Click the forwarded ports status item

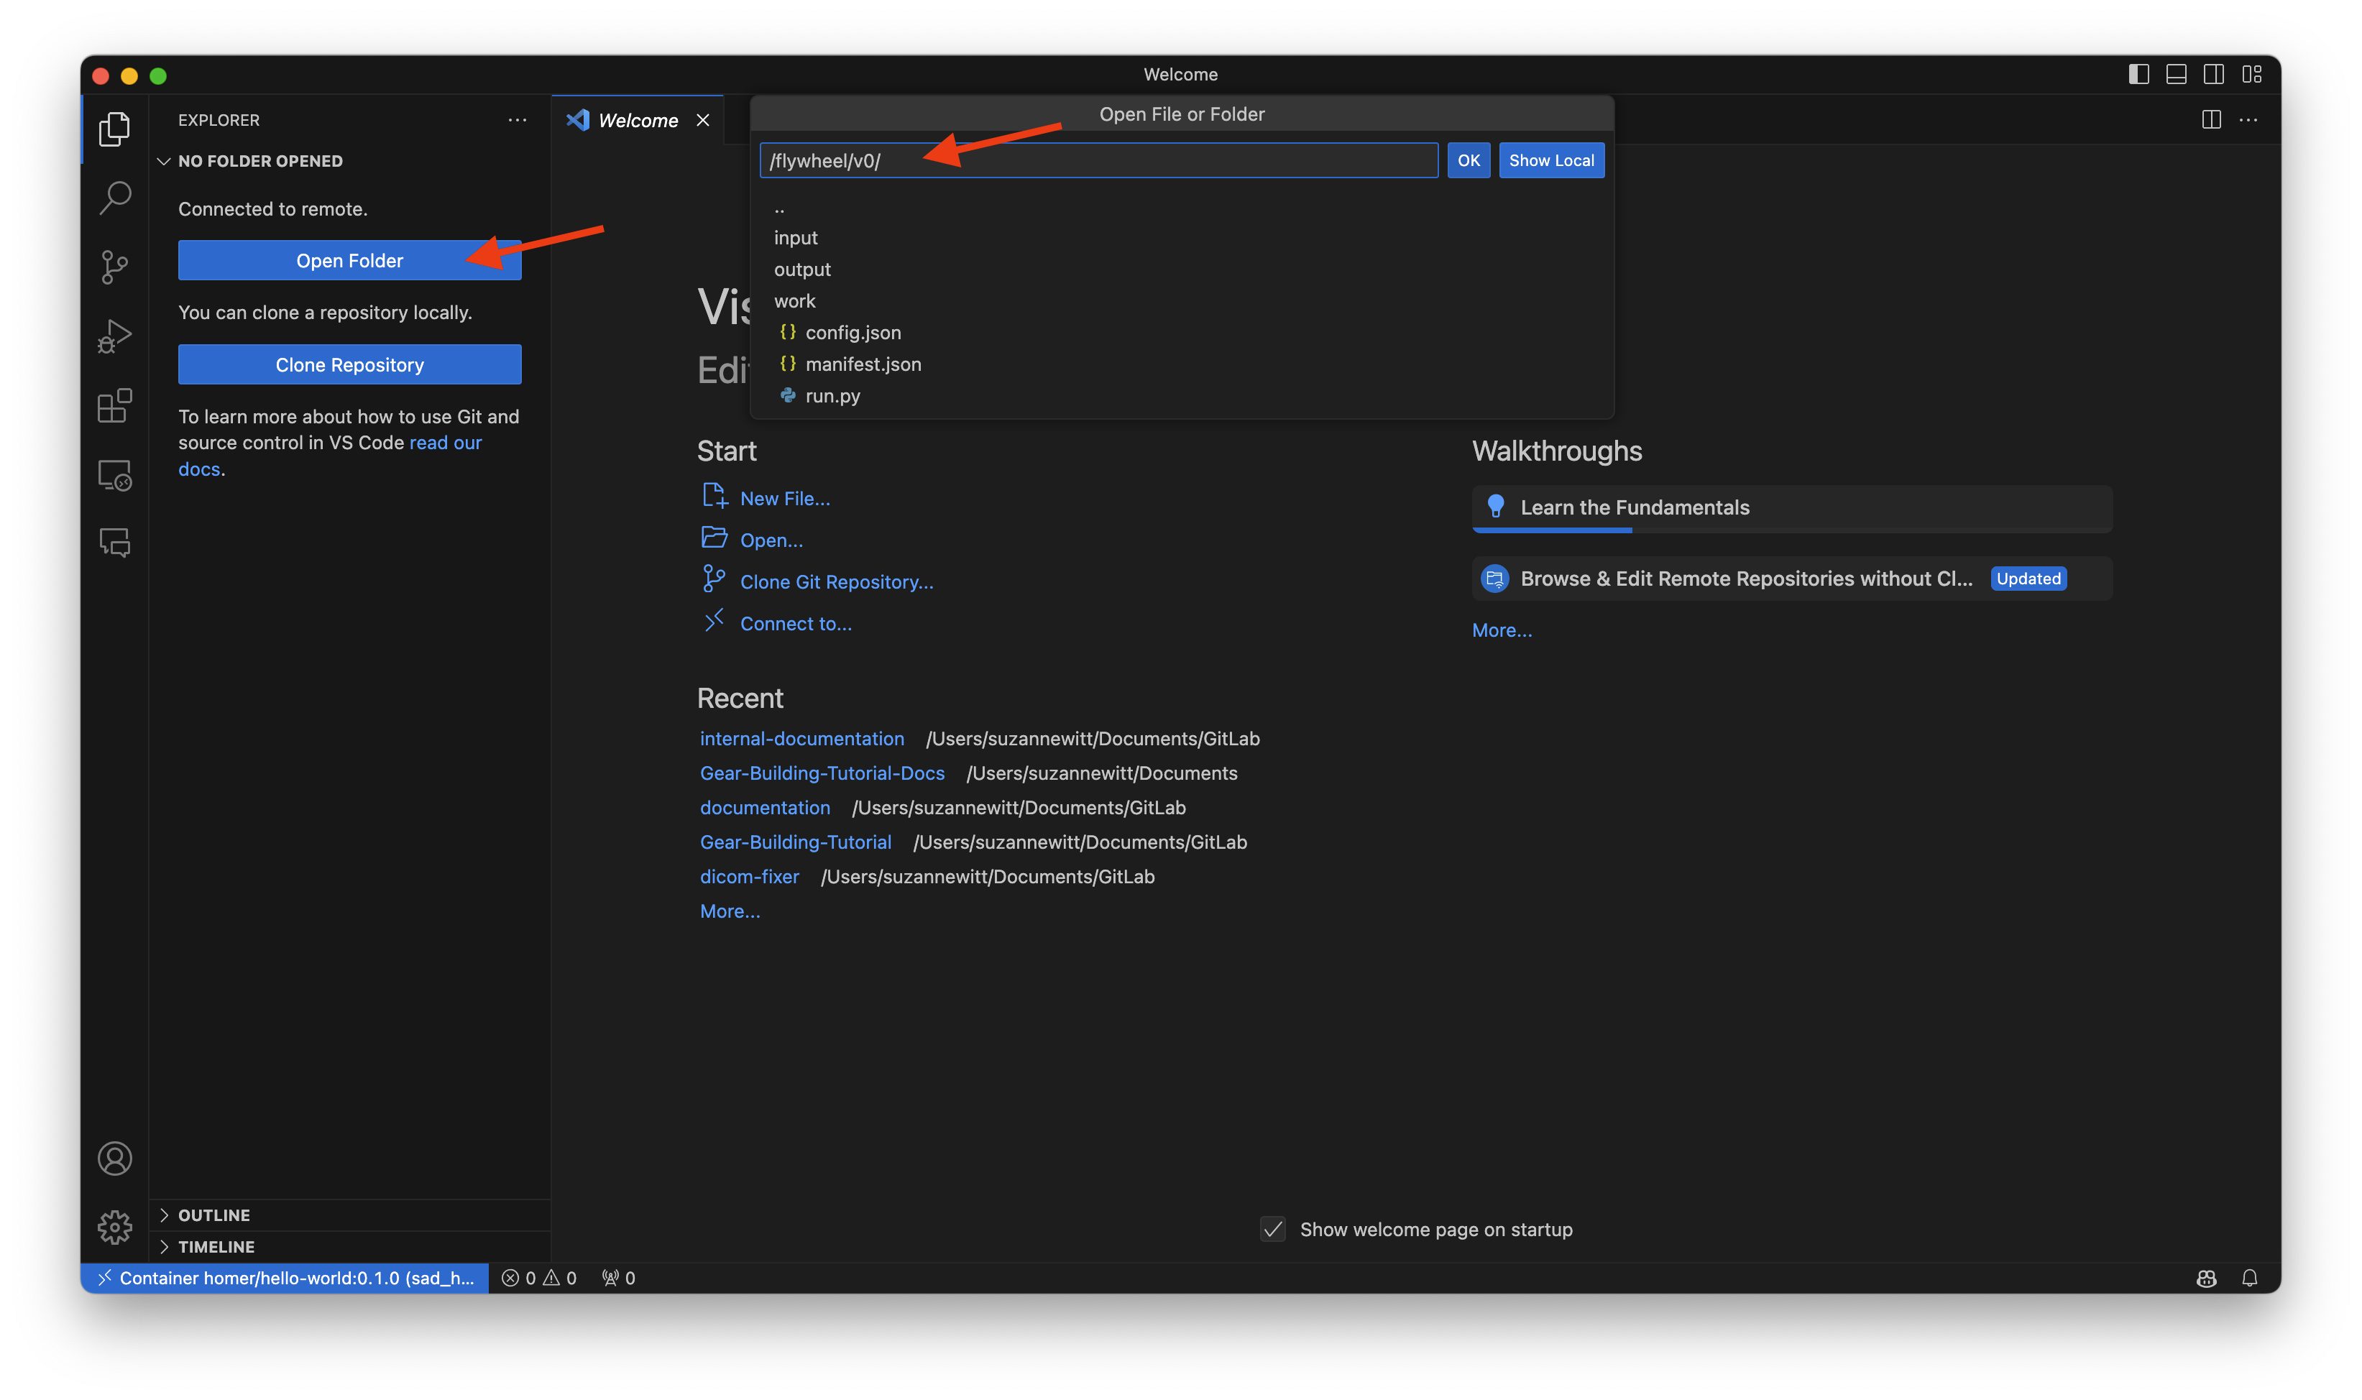618,1279
